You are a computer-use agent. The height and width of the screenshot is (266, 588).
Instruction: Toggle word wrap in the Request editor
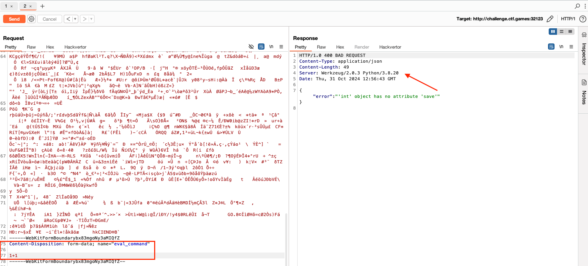261,47
